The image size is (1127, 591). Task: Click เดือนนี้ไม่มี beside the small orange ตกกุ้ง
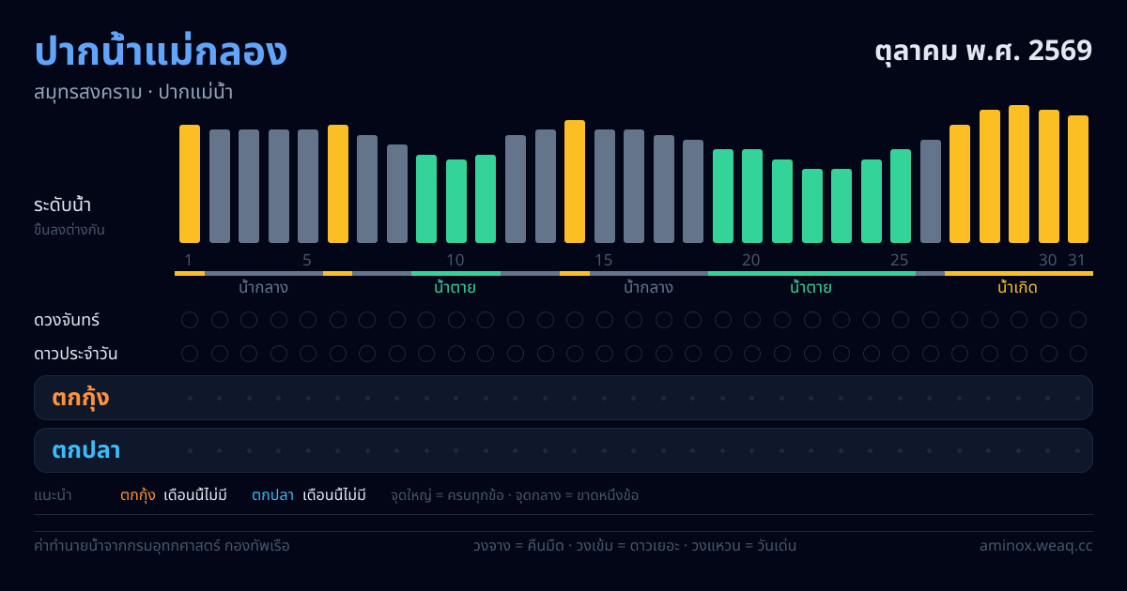coord(195,495)
